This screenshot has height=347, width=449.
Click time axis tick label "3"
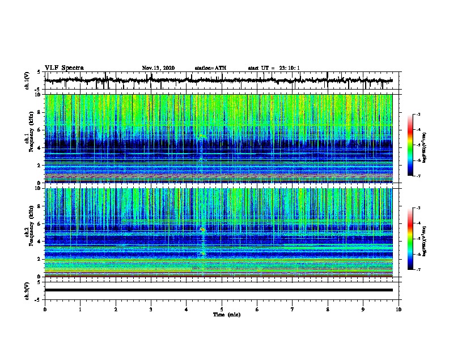click(x=151, y=310)
